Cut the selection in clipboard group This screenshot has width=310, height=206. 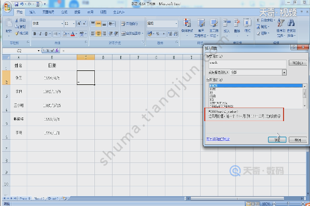[21, 20]
